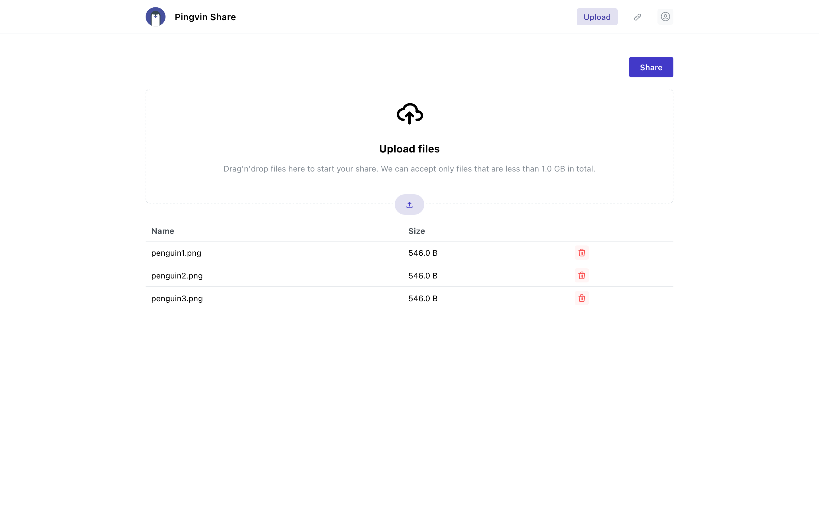Click the round upload arrow button
This screenshot has height=512, width=819.
coord(409,205)
